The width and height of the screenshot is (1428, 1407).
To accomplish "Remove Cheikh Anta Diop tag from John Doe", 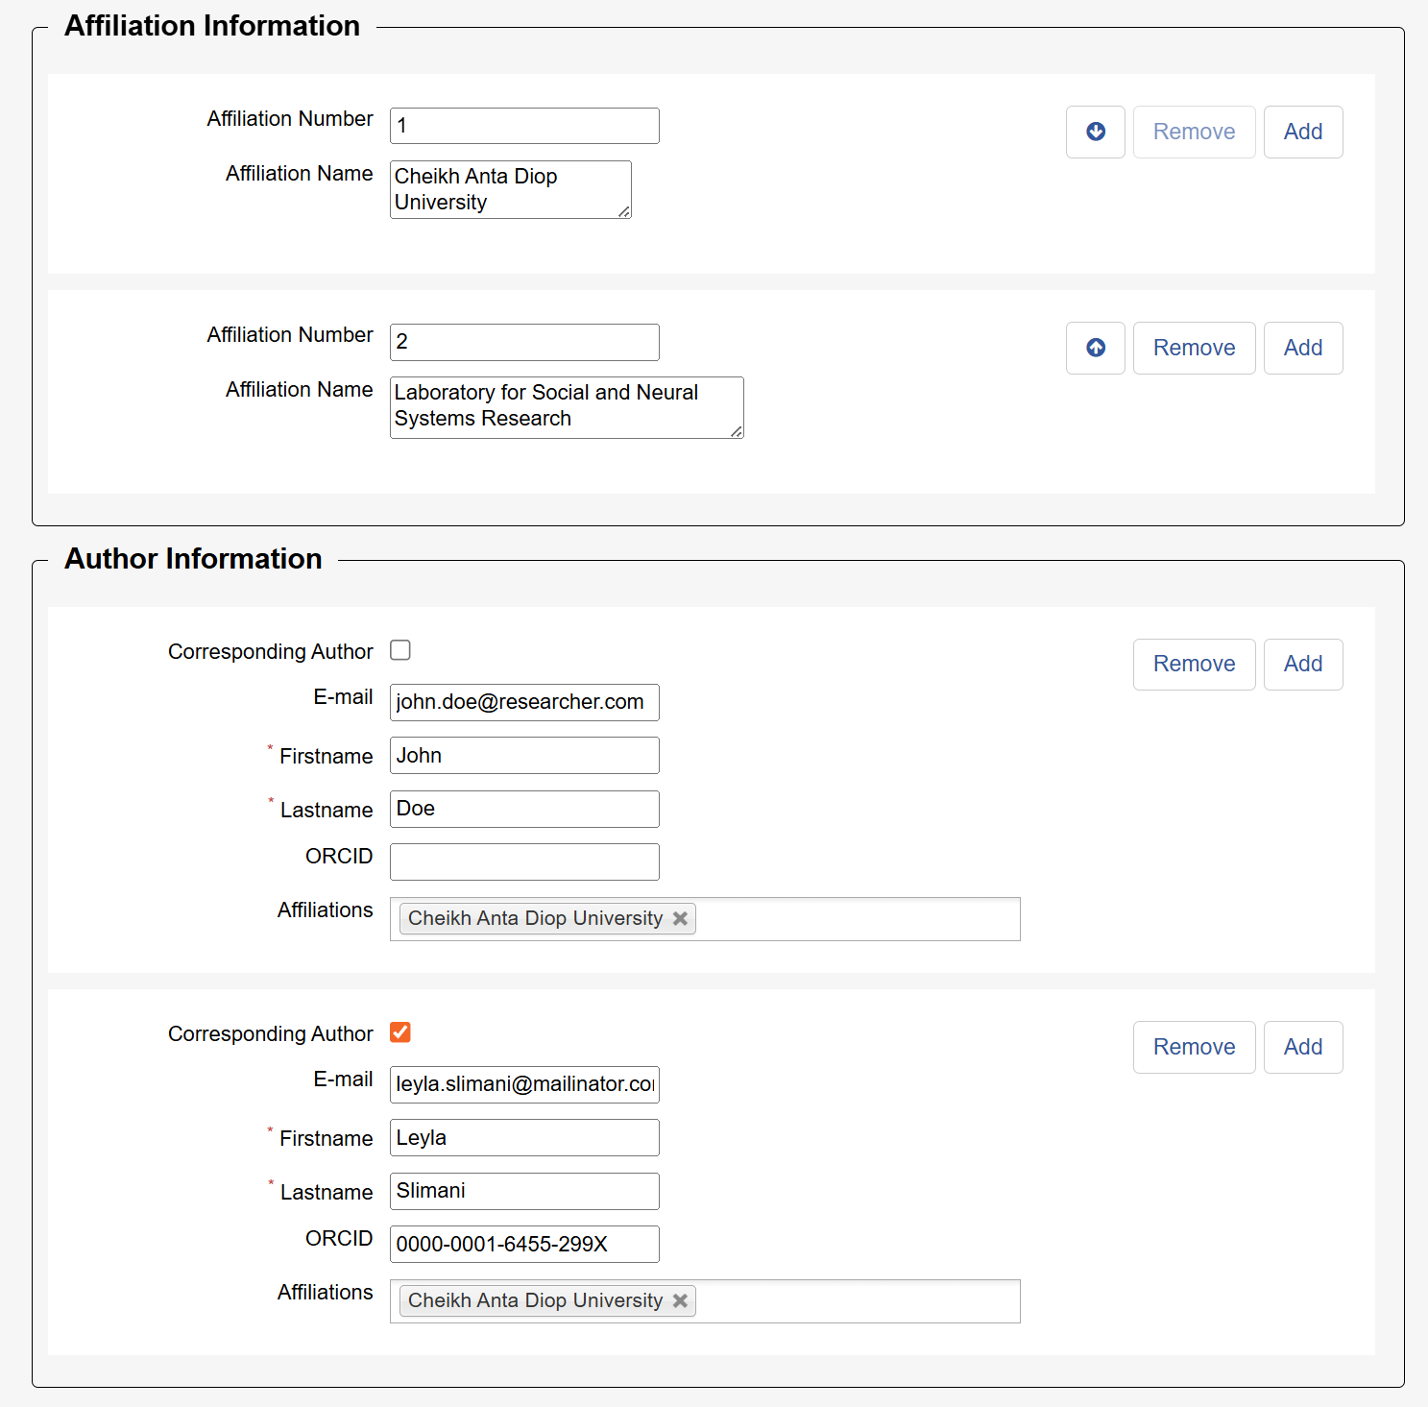I will coord(680,918).
